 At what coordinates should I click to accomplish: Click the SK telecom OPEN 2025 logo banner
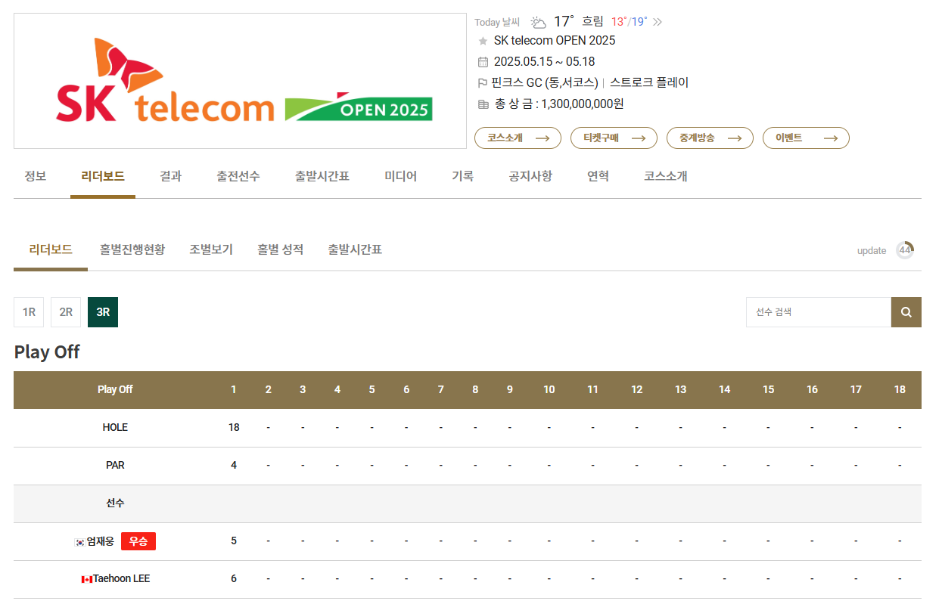coord(240,81)
